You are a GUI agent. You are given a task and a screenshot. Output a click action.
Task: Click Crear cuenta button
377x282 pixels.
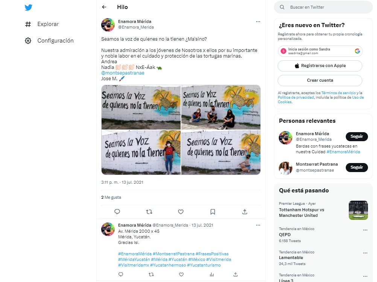320,80
